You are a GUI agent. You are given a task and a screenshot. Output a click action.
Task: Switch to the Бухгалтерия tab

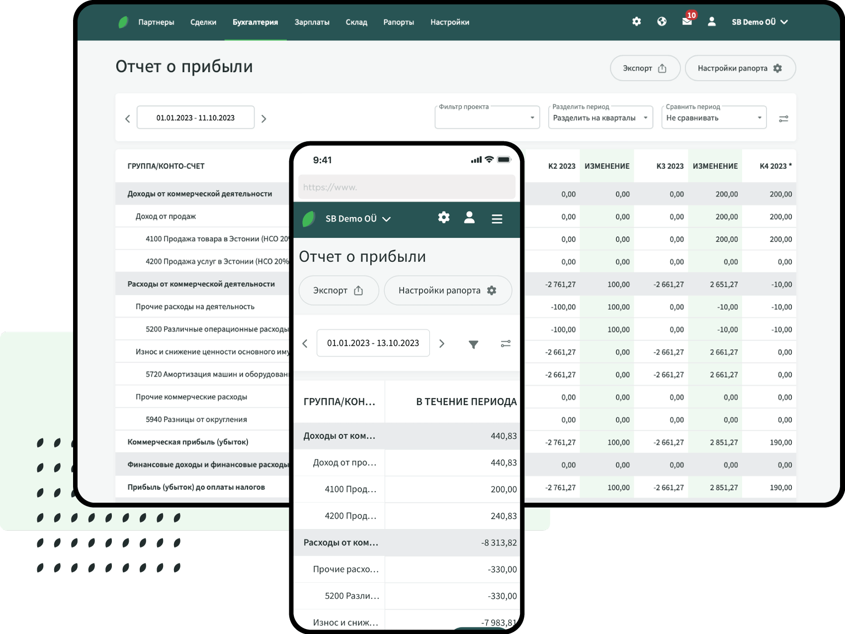pyautogui.click(x=255, y=22)
